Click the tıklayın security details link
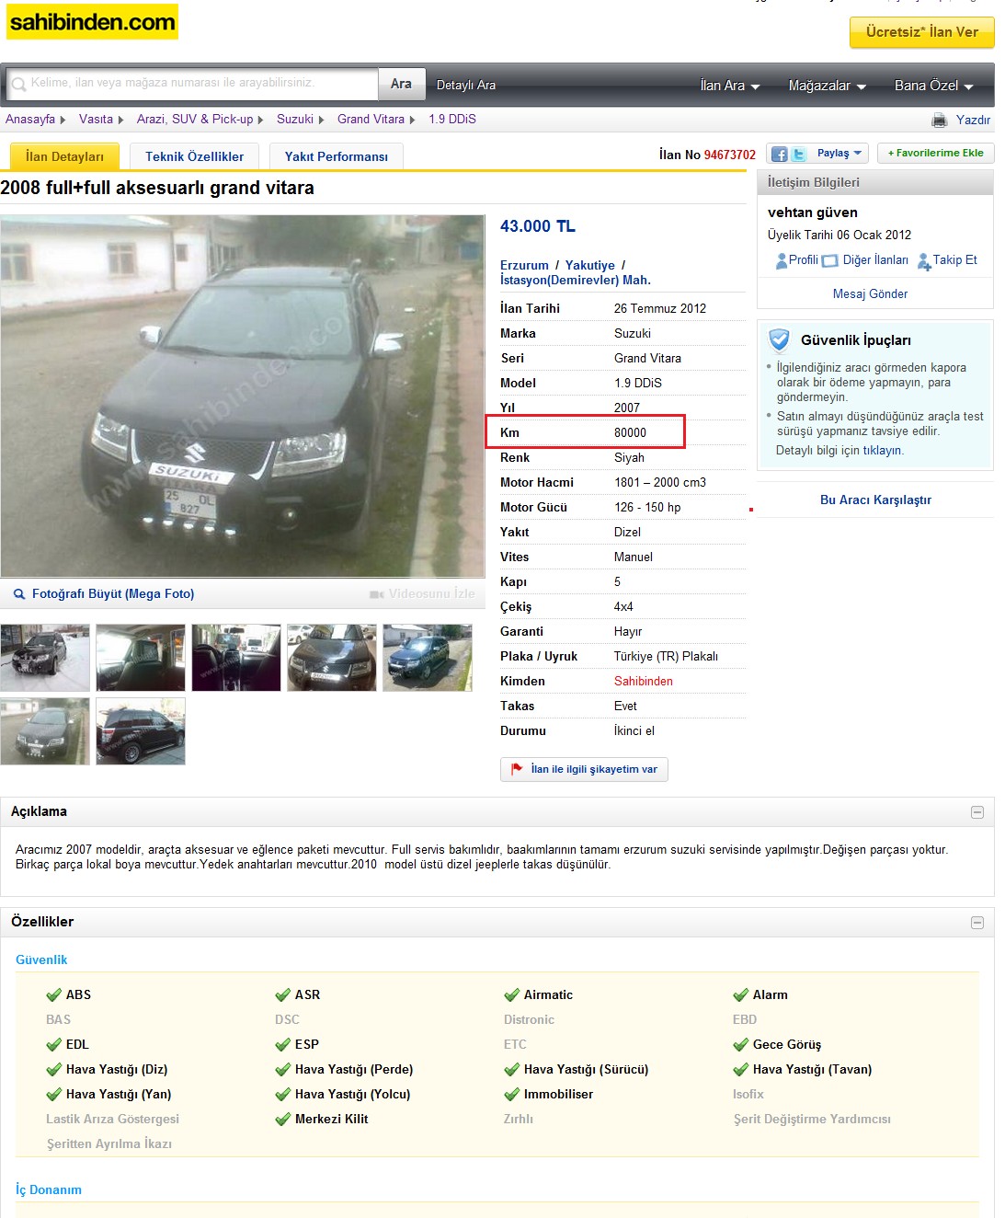Image resolution: width=1005 pixels, height=1218 pixels. coord(882,451)
